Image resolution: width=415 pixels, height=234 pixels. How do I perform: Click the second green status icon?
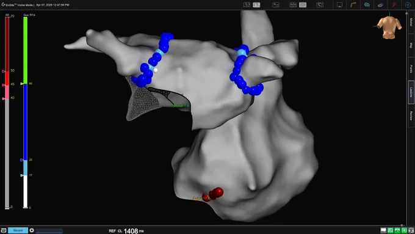pyautogui.click(x=397, y=230)
